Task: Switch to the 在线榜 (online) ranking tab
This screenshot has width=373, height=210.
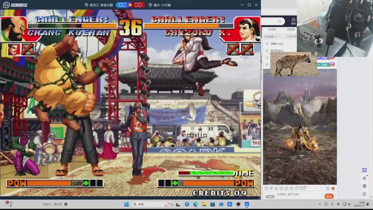Action: coord(272,29)
